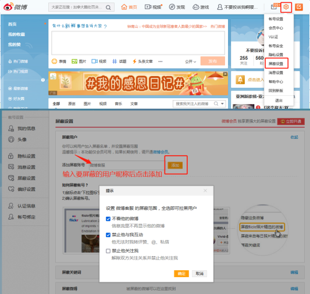
Task: Open 热门视频 in left sidebar
Action: coord(18,71)
